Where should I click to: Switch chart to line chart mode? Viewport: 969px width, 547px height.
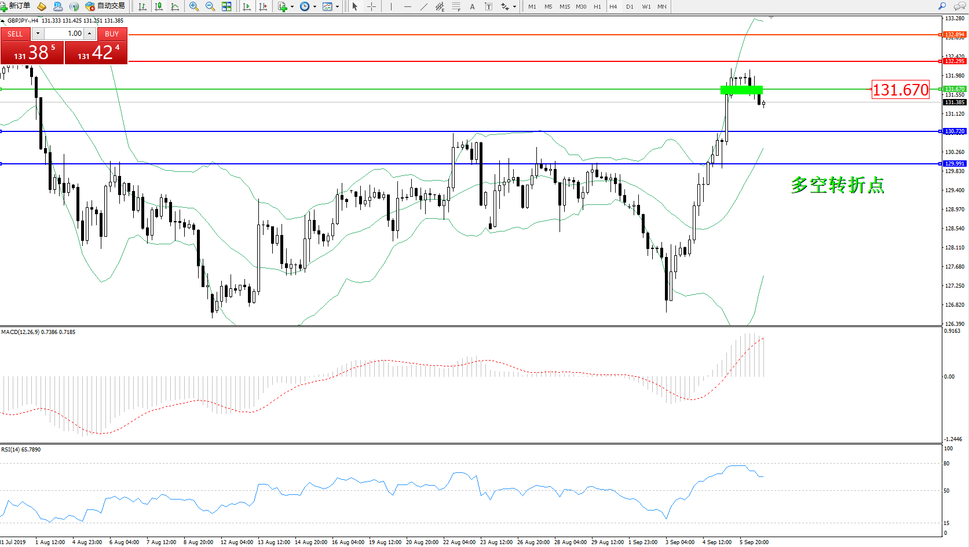coord(175,6)
